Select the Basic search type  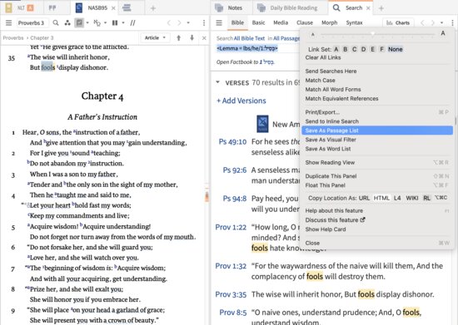[x=258, y=22]
